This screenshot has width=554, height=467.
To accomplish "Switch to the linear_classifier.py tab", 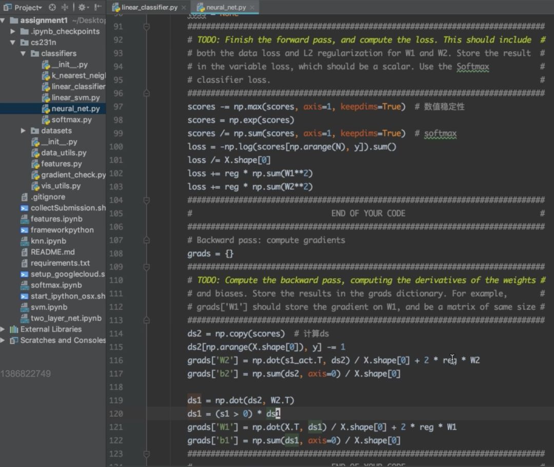I will coord(149,8).
